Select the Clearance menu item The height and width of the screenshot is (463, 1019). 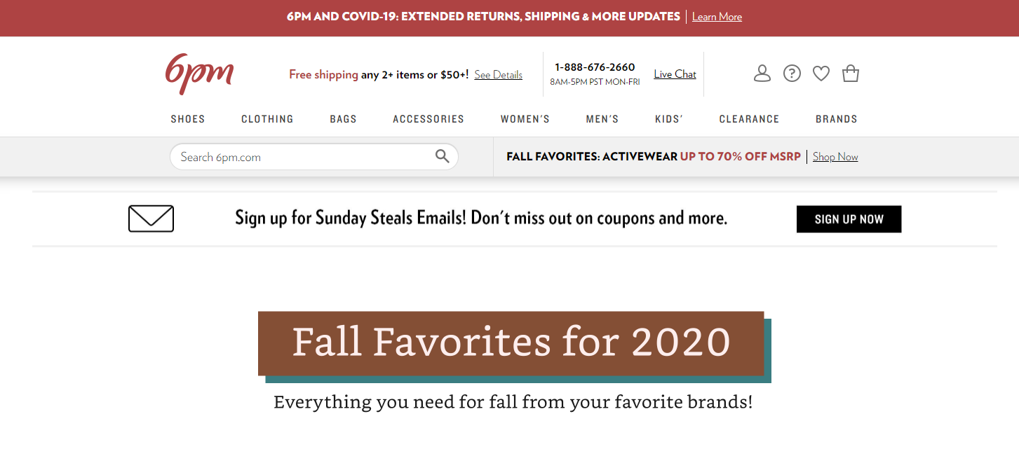click(x=749, y=119)
